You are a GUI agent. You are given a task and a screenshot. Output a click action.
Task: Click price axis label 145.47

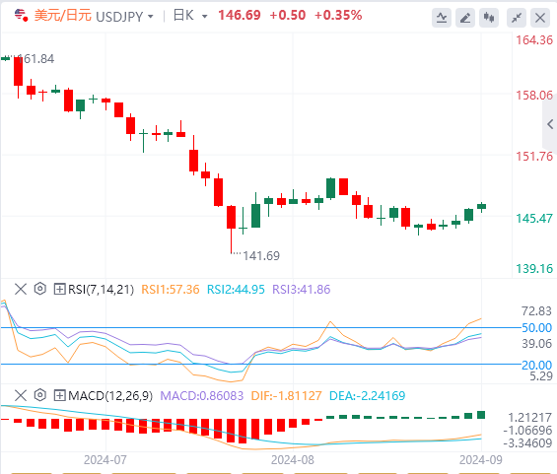click(x=534, y=219)
